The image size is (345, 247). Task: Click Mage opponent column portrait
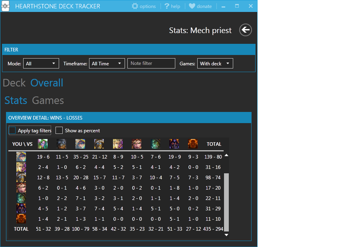(80, 144)
